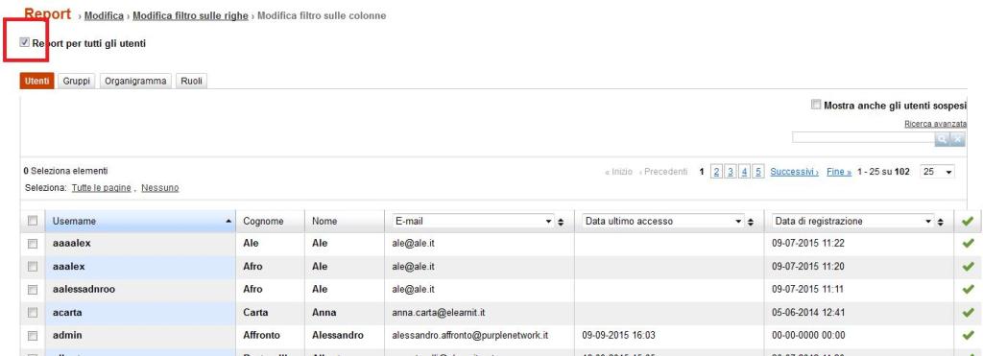Click Username sort ascending arrow

[x=228, y=222]
